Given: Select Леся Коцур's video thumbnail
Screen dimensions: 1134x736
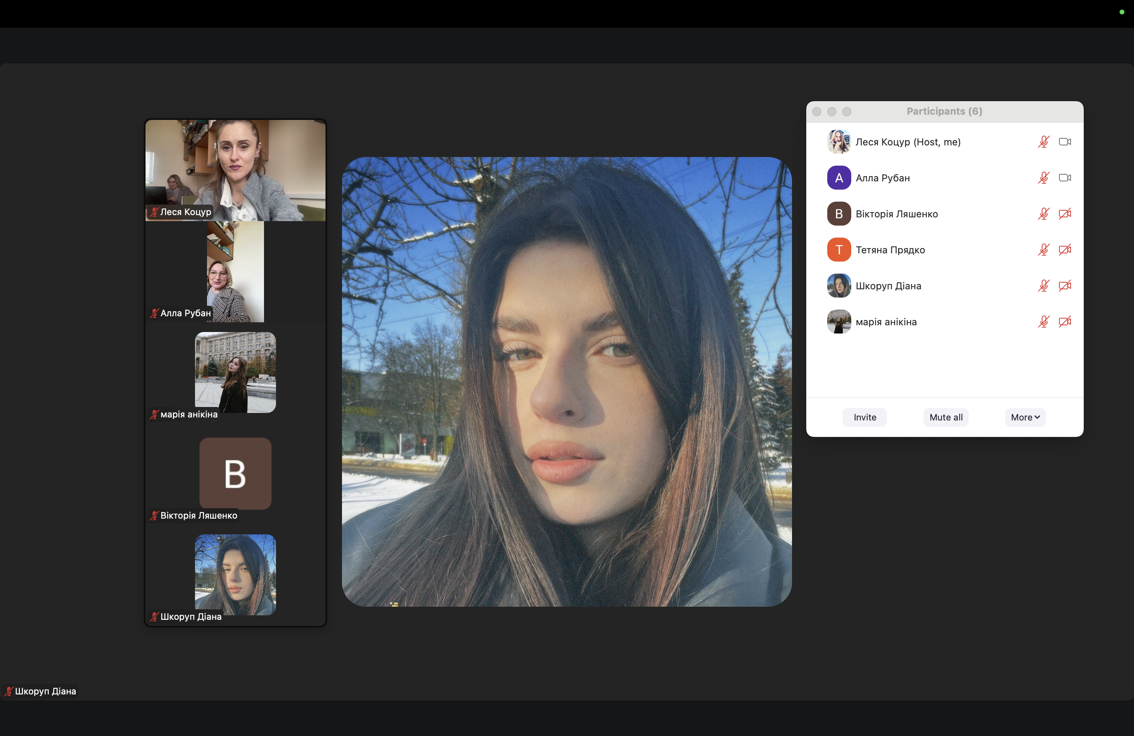Looking at the screenshot, I should [x=235, y=171].
